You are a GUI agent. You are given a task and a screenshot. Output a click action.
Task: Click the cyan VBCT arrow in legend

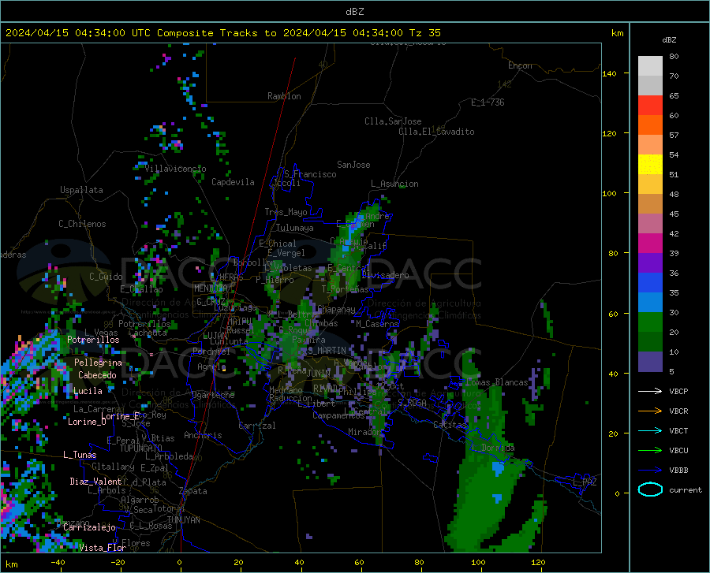tap(650, 430)
